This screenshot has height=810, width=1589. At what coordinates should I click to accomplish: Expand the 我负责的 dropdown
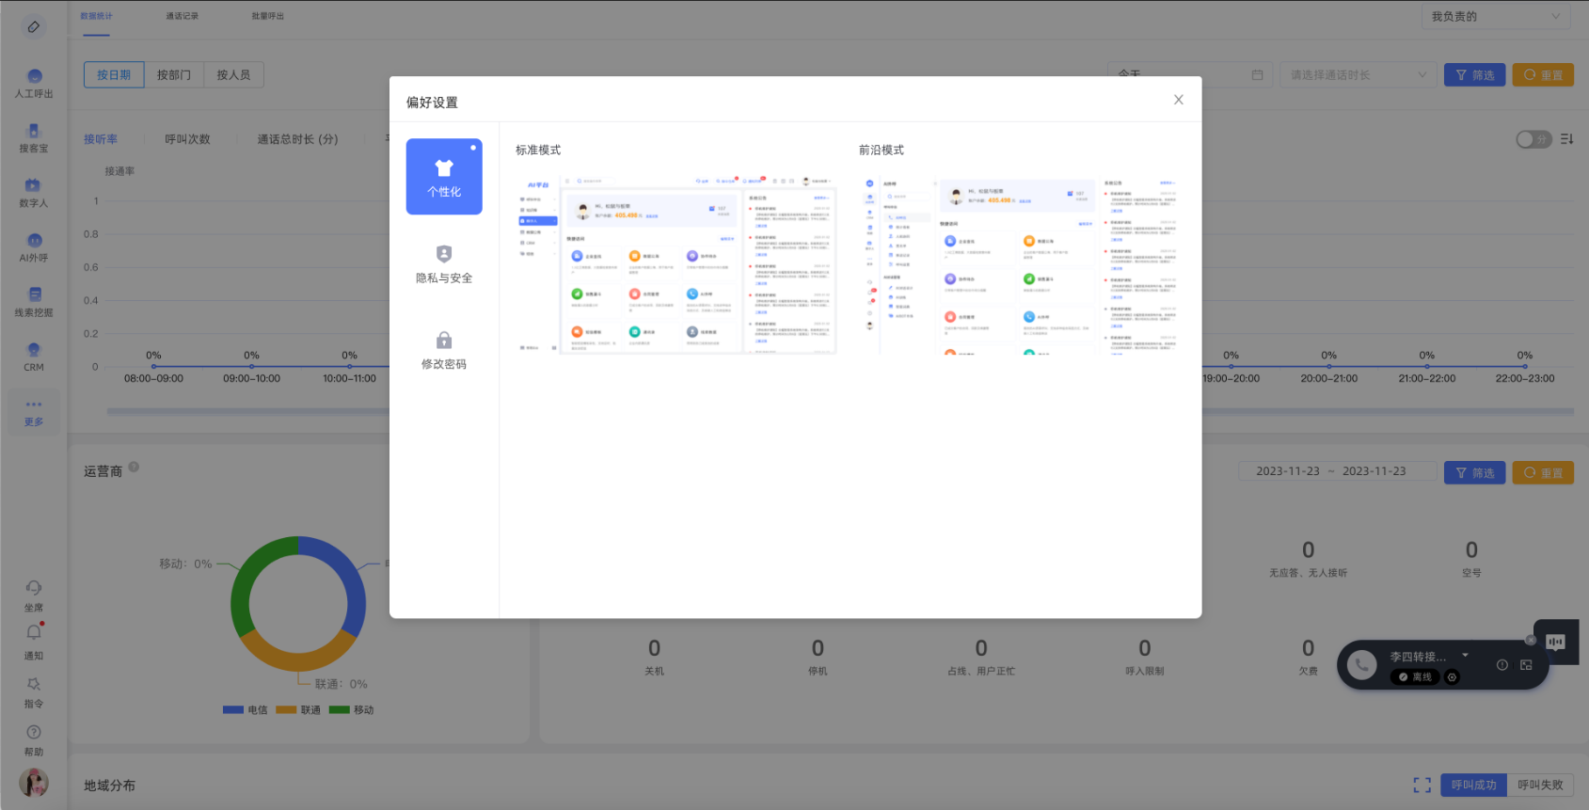(x=1494, y=16)
